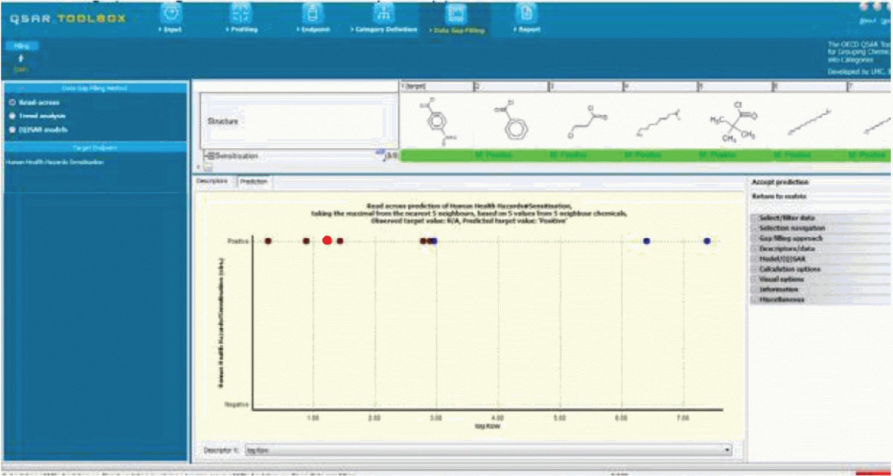Expand the Select/filter data section
Image resolution: width=893 pixels, height=476 pixels.
787,218
